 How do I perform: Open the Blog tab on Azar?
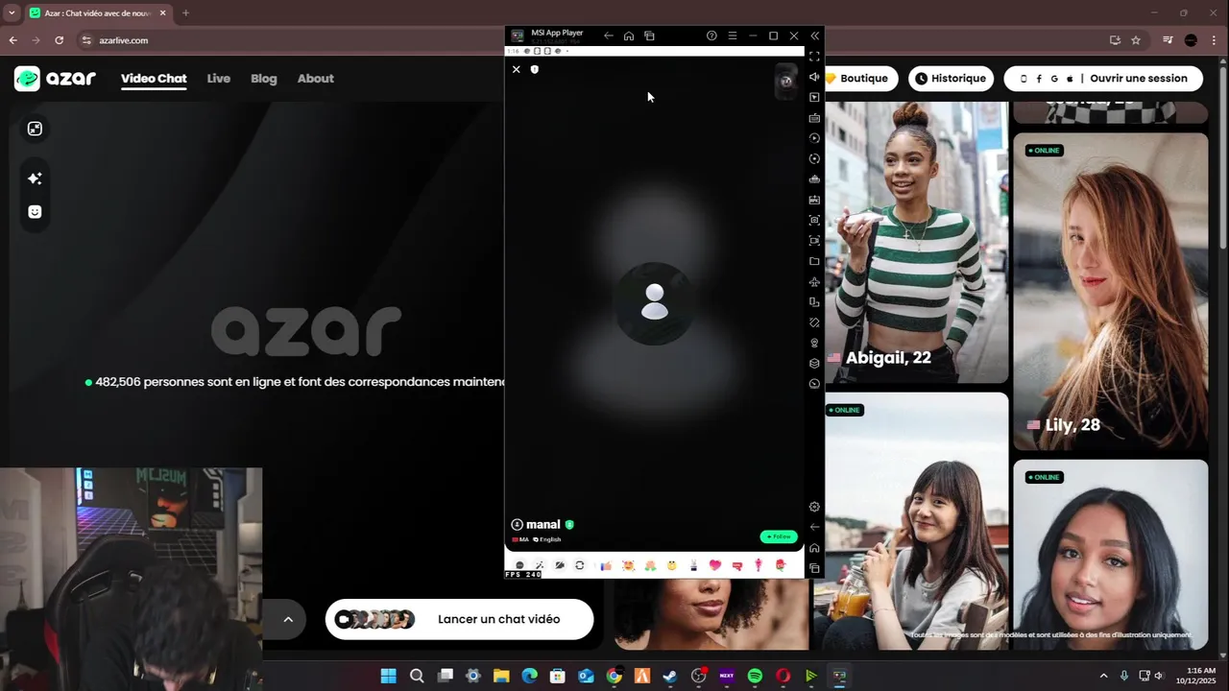click(x=264, y=79)
